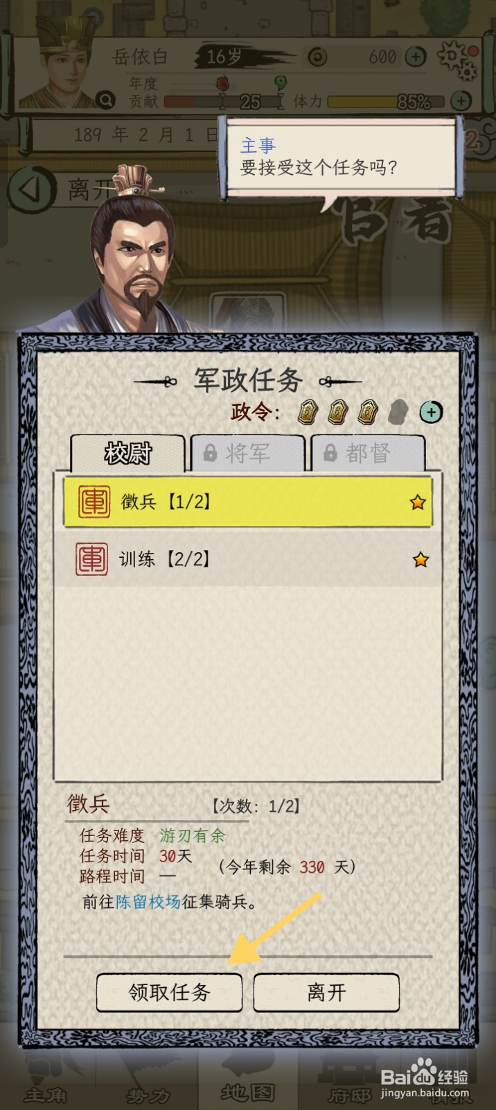
Task: Click the copper coin currency icon
Action: (317, 57)
